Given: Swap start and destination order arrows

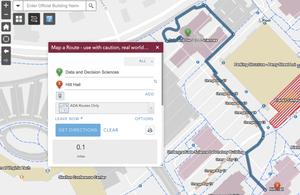Looking at the screenshot, I should [x=155, y=81].
